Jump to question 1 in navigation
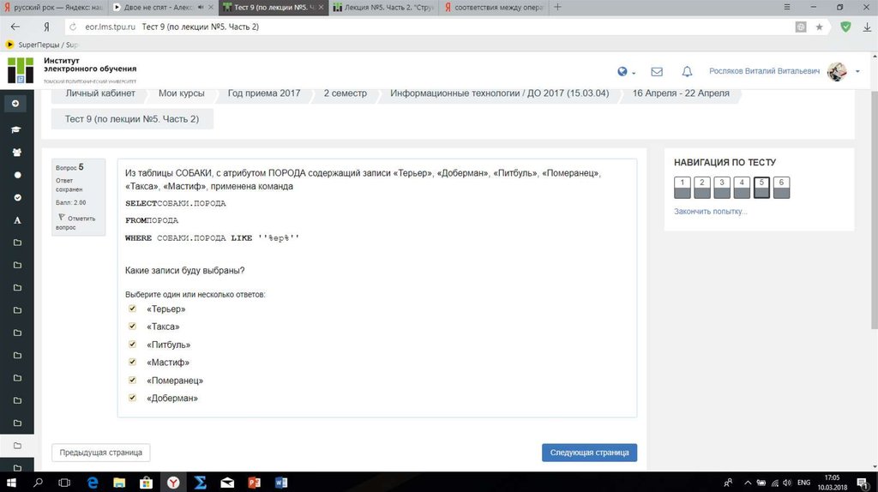This screenshot has width=878, height=492. click(x=682, y=188)
